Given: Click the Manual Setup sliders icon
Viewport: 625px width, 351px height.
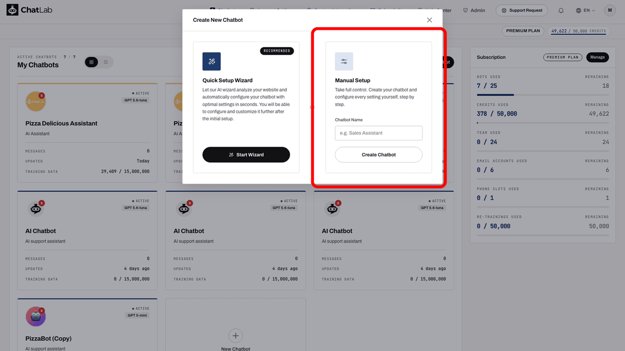Looking at the screenshot, I should (344, 61).
